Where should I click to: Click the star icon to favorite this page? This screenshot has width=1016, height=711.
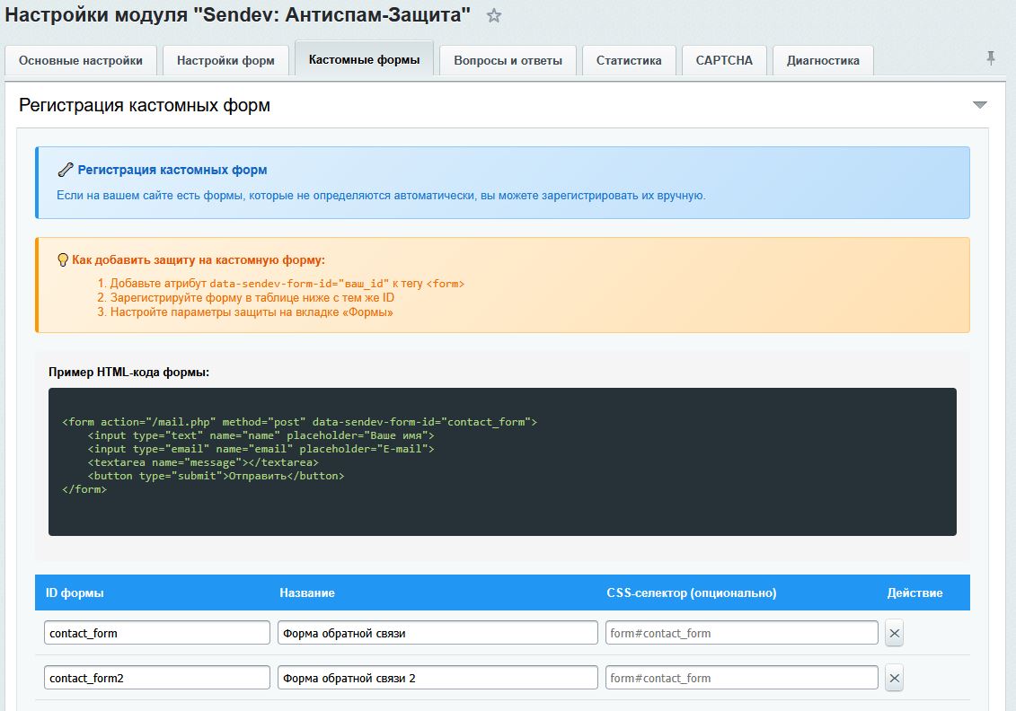click(x=490, y=14)
